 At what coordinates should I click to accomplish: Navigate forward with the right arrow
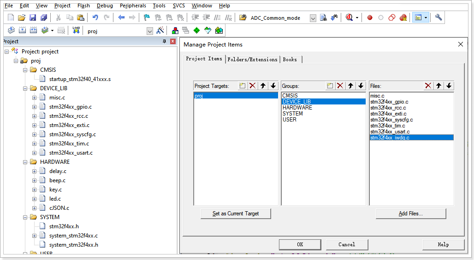(x=132, y=18)
